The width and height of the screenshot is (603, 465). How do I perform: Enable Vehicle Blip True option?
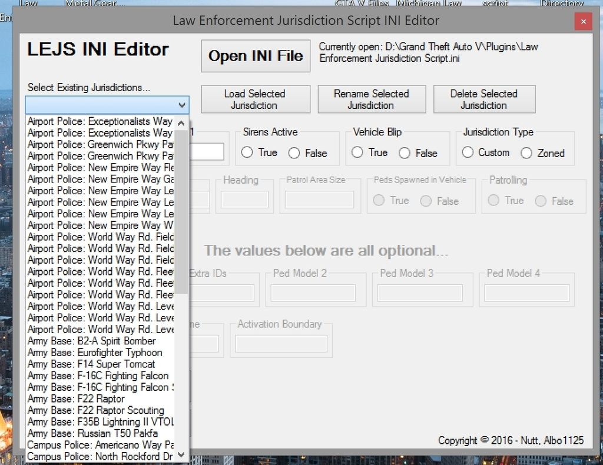pos(357,152)
